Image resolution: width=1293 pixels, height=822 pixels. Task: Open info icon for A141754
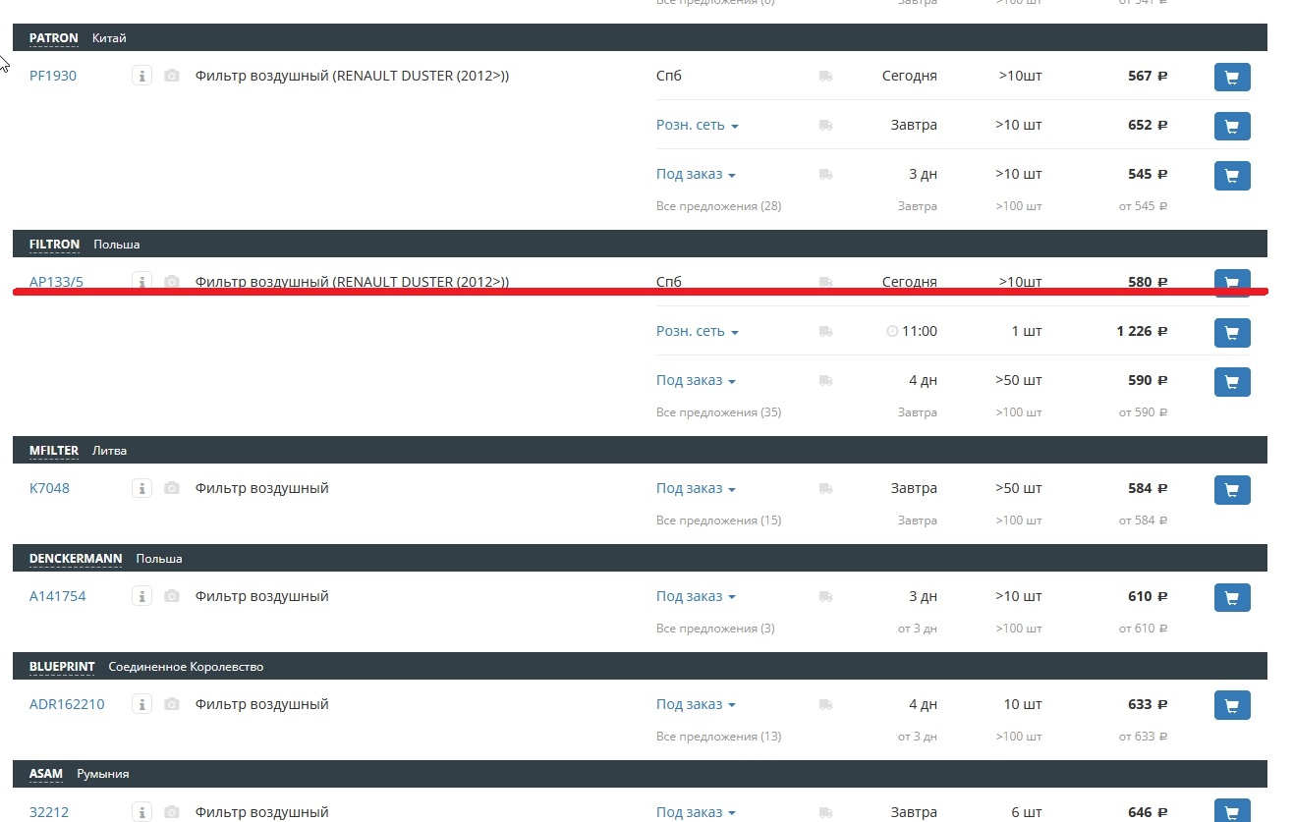141,596
